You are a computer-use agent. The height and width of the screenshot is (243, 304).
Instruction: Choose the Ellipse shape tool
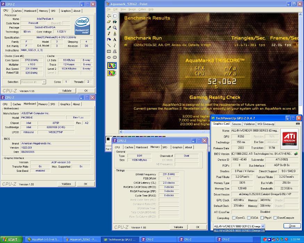click(109, 57)
